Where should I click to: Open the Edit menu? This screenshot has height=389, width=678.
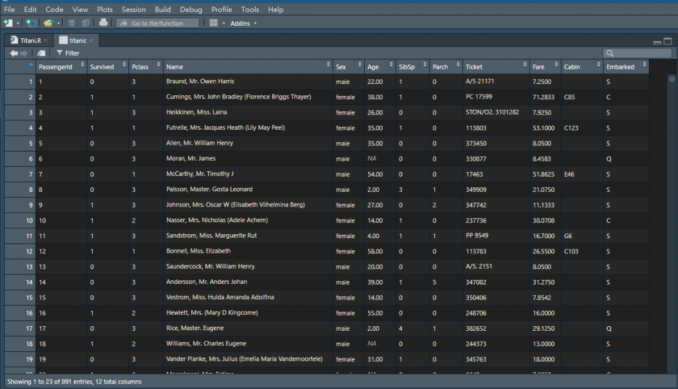(30, 9)
